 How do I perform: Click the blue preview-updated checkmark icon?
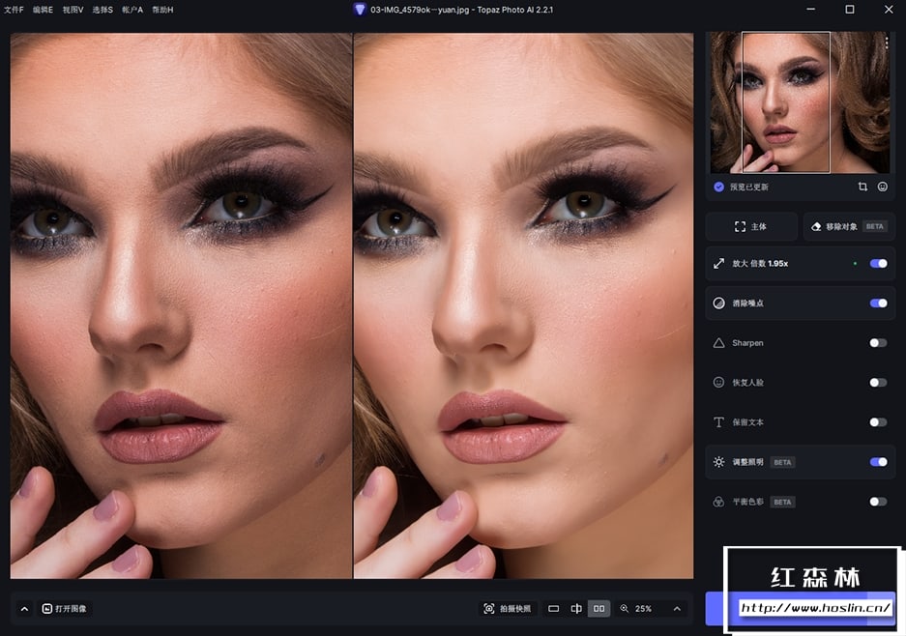tap(718, 187)
